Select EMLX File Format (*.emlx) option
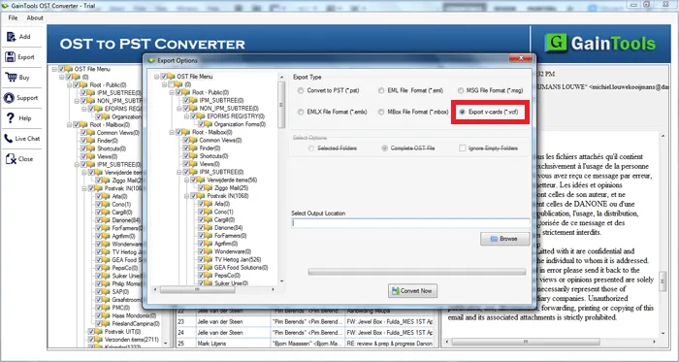 coord(301,112)
